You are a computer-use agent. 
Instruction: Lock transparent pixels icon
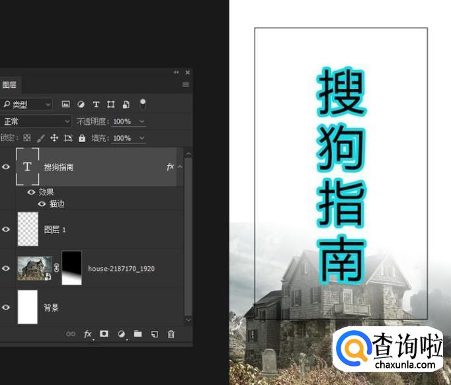click(x=27, y=138)
